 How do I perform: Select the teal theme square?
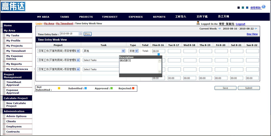point(243,8)
